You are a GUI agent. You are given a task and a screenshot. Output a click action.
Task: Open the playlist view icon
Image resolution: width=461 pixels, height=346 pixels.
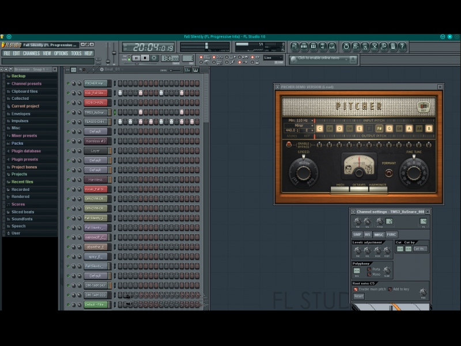tap(294, 47)
